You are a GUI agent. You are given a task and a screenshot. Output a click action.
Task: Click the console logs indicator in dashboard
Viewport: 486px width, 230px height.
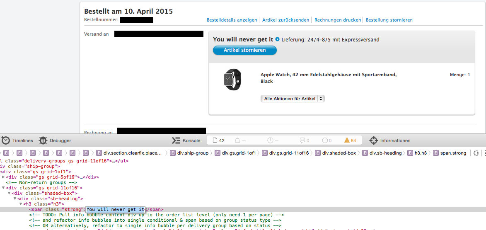(x=305, y=140)
